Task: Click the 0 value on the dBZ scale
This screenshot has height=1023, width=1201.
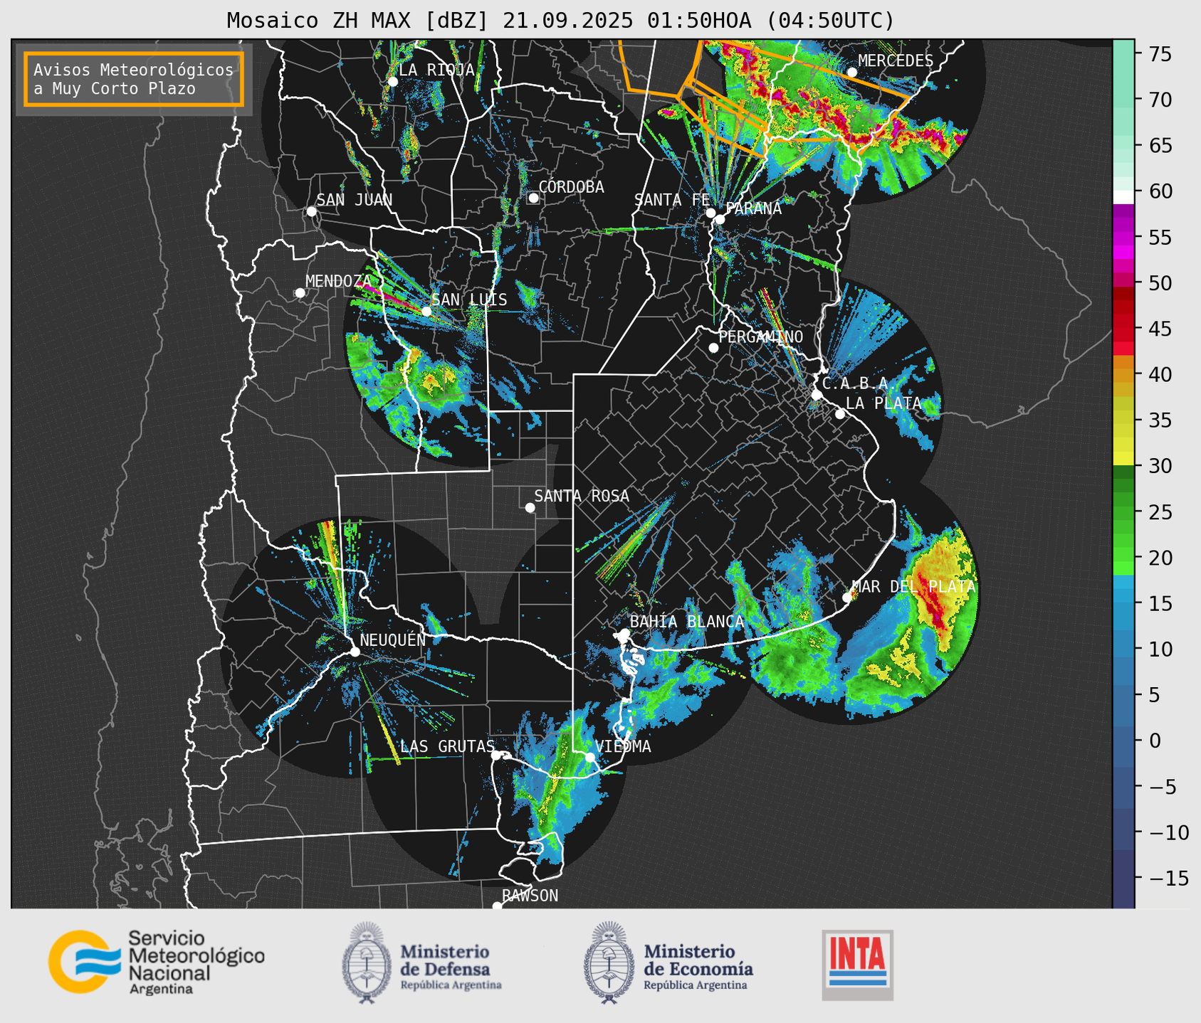Action: (x=1155, y=741)
